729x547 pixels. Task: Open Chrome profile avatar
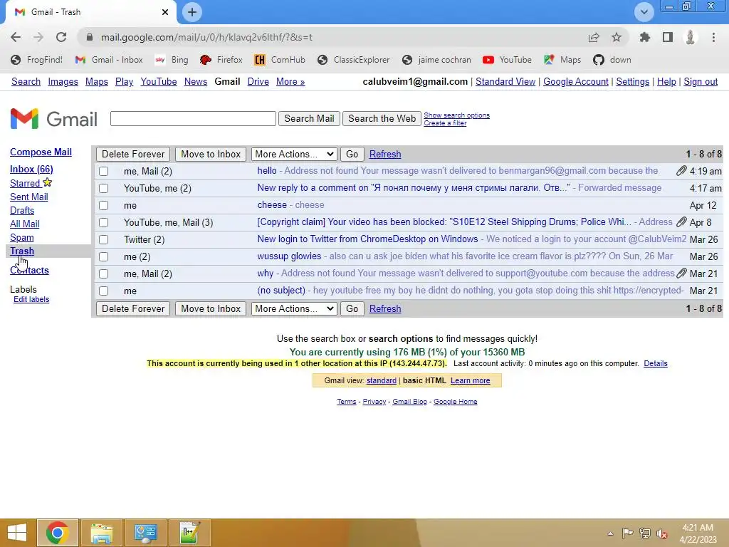[x=691, y=37]
